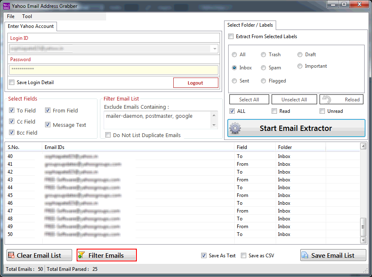372x277 pixels.
Task: Toggle the Save as CSV checkbox
Action: (x=243, y=255)
